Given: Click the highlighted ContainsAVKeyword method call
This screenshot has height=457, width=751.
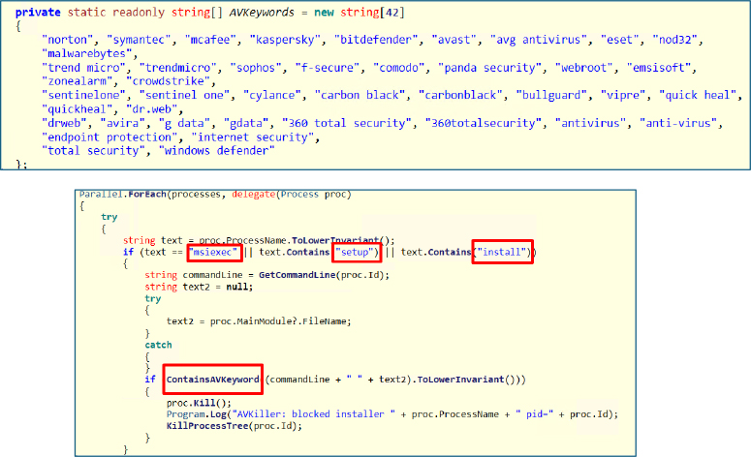Looking at the screenshot, I should tap(213, 379).
